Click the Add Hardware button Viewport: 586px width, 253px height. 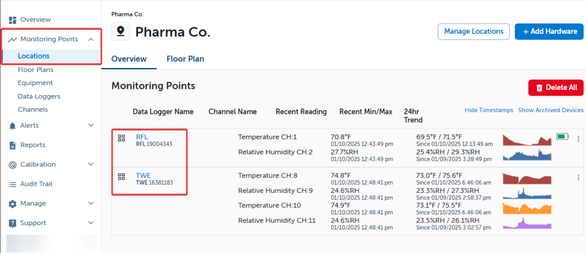[x=549, y=31]
